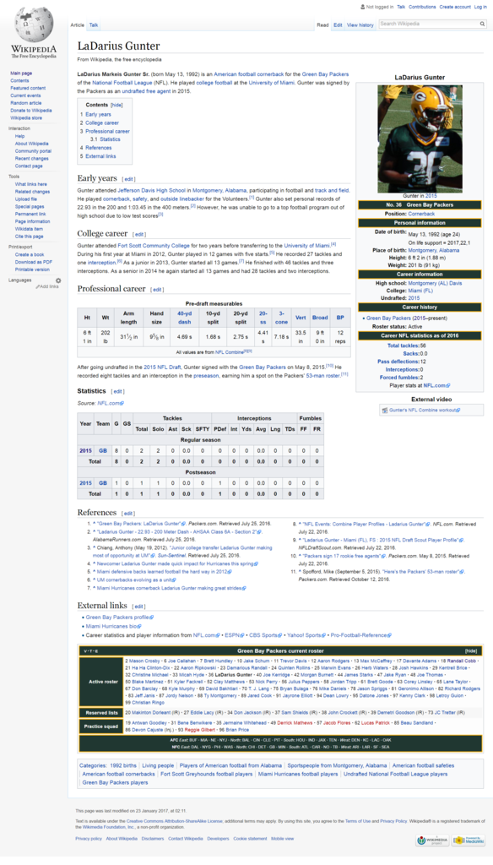Open the View history tab
This screenshot has width=493, height=865.
click(x=360, y=24)
